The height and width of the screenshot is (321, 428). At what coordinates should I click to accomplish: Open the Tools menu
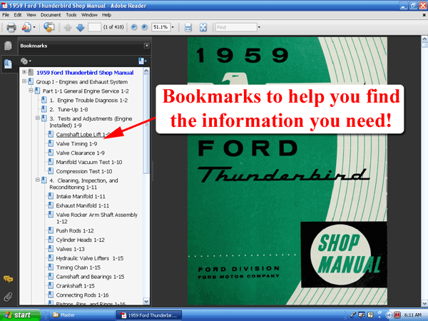click(71, 15)
